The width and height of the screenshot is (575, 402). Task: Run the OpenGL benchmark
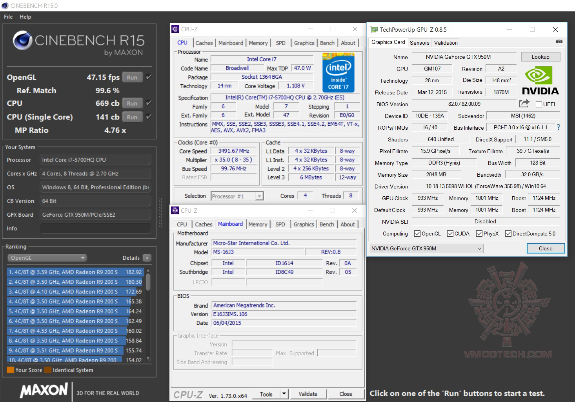132,78
